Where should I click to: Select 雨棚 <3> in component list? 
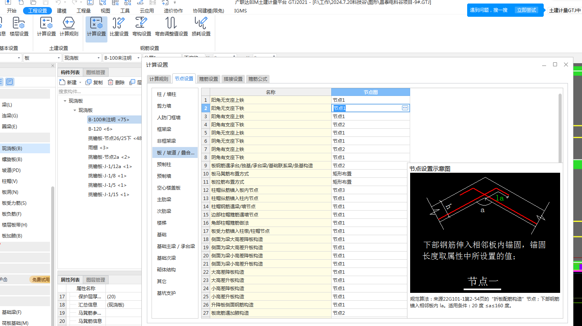(98, 147)
